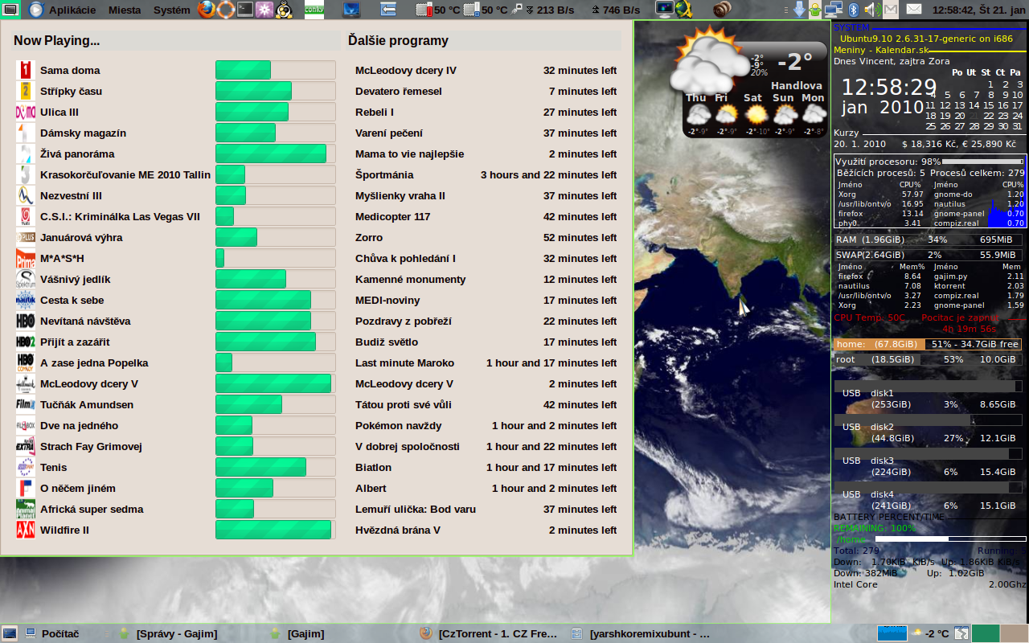This screenshot has width=1029, height=643.
Task: Click the panel clock showing date
Action: coord(979,10)
